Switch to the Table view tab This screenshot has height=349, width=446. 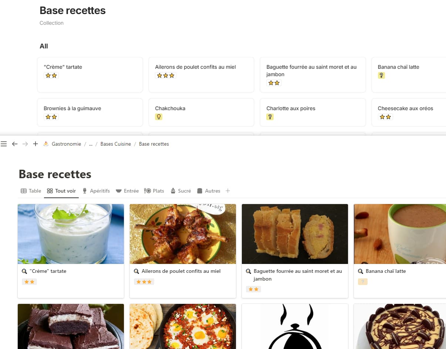[x=31, y=191]
